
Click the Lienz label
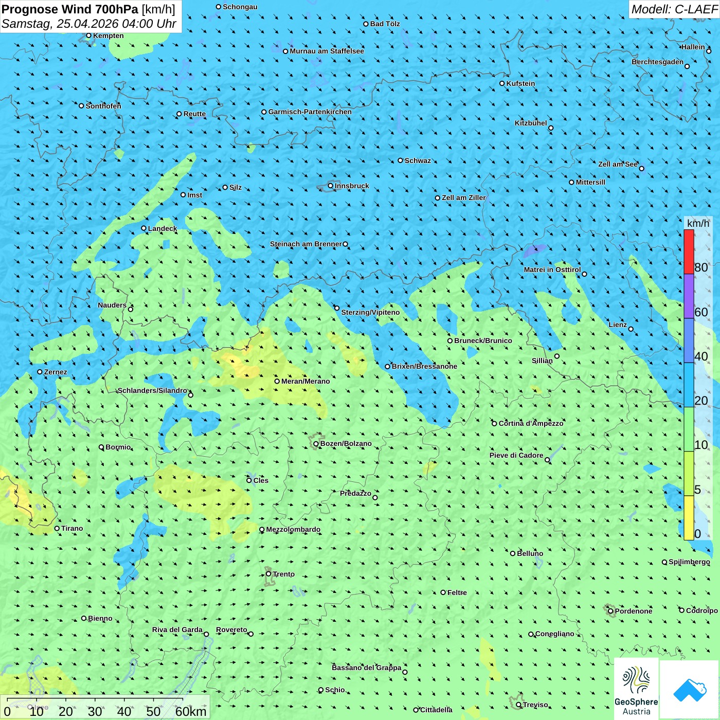tap(618, 325)
